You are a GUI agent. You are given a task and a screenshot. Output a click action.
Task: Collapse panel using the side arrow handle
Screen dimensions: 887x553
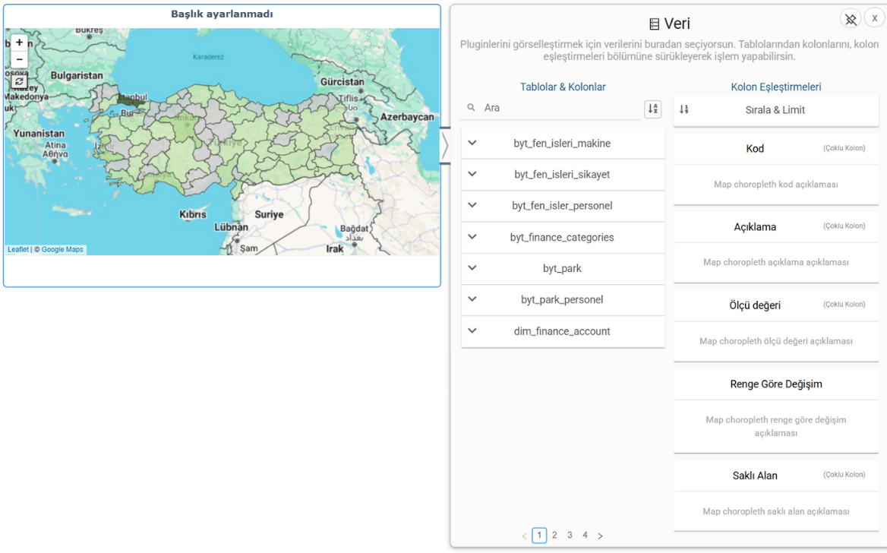[445, 146]
